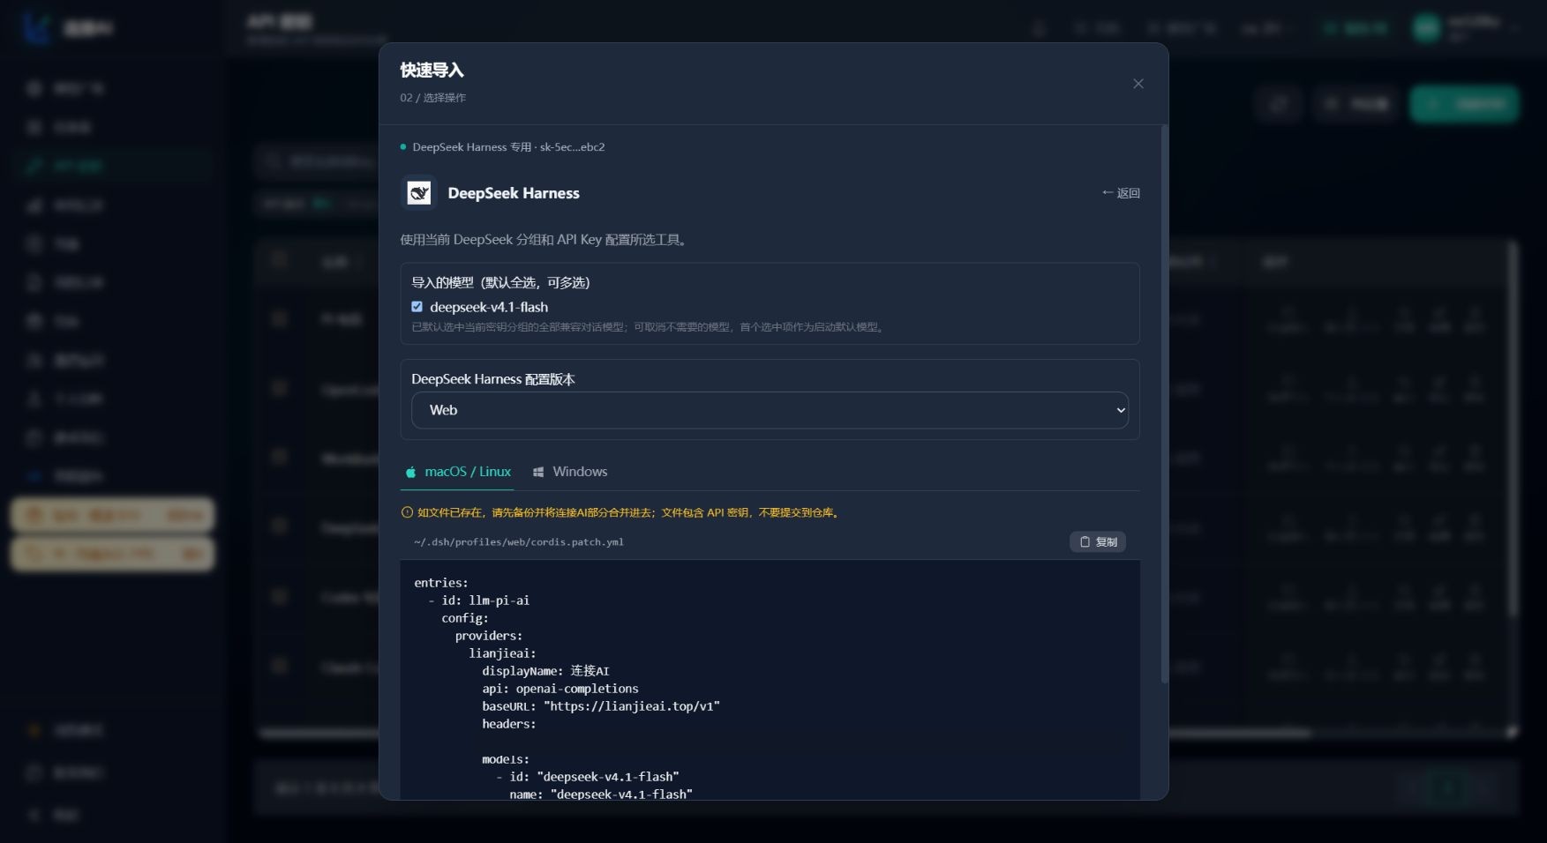Click the Apple icon on macOS tab
The image size is (1547, 843).
410,472
